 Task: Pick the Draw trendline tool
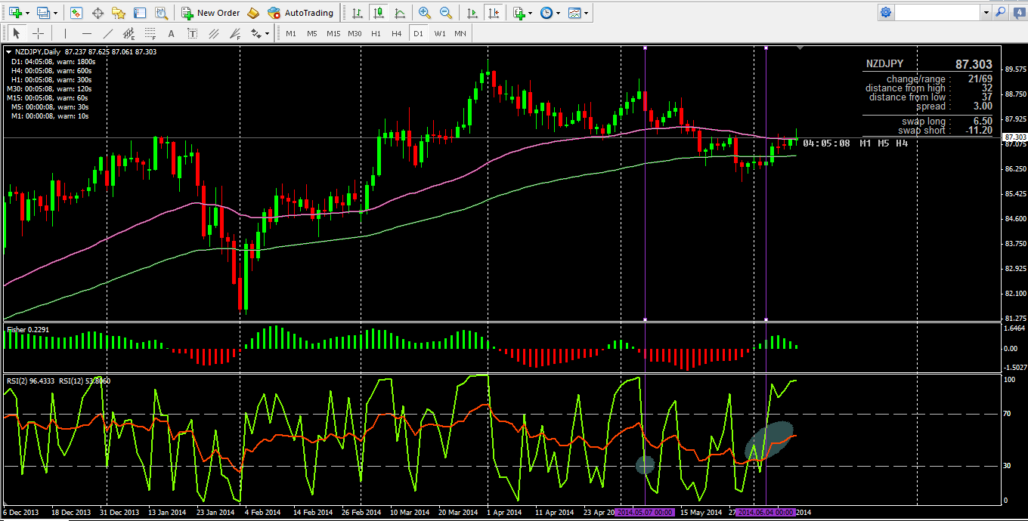(x=108, y=33)
